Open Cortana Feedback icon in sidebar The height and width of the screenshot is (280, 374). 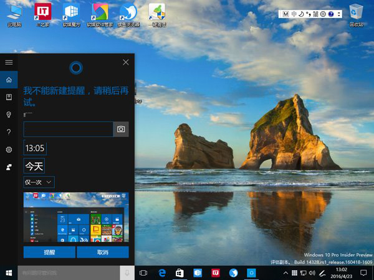click(x=9, y=167)
